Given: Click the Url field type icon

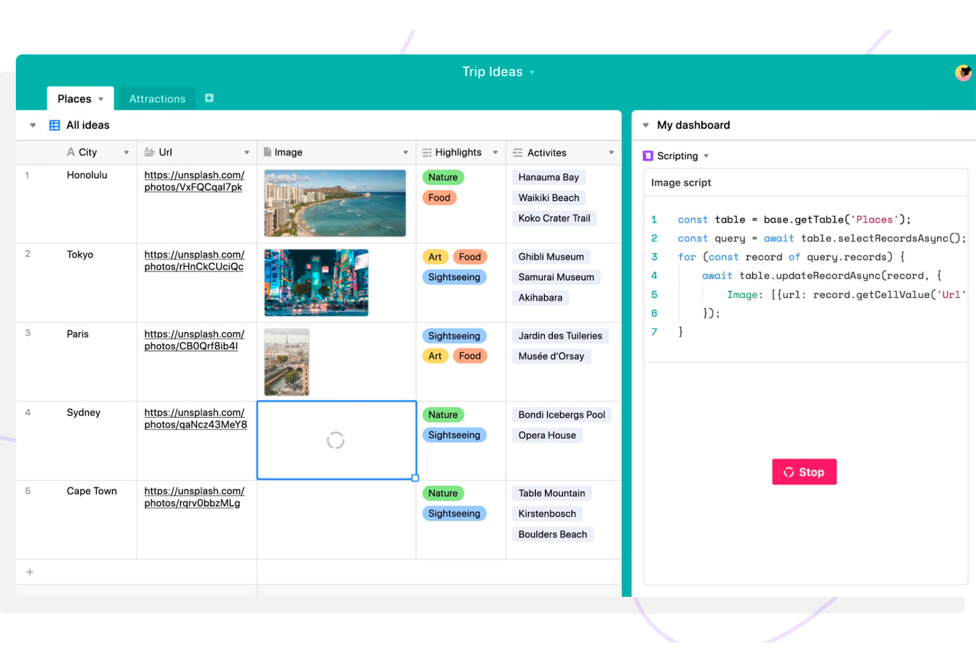Looking at the screenshot, I should 149,152.
